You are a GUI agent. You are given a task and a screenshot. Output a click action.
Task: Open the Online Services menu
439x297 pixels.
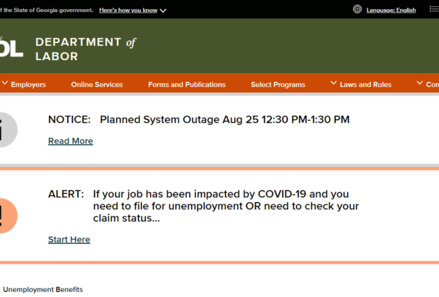tap(96, 85)
